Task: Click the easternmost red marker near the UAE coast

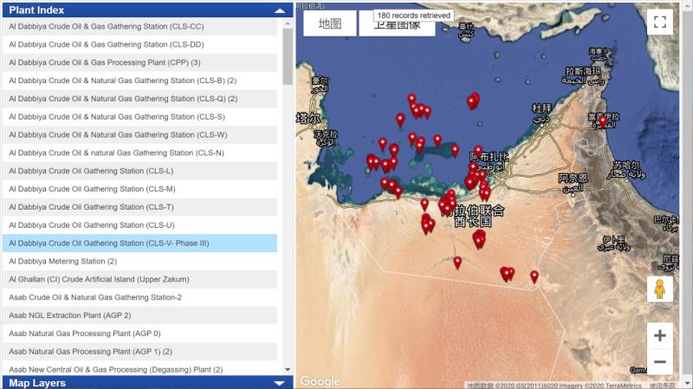Action: (603, 121)
